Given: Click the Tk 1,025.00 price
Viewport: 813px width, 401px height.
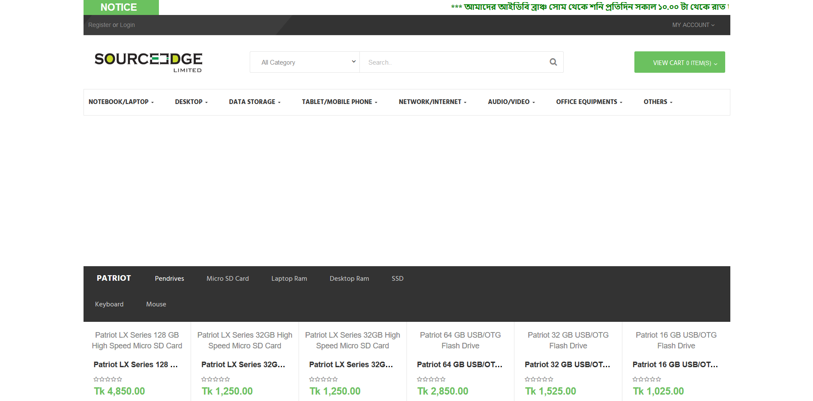Looking at the screenshot, I should (x=659, y=391).
